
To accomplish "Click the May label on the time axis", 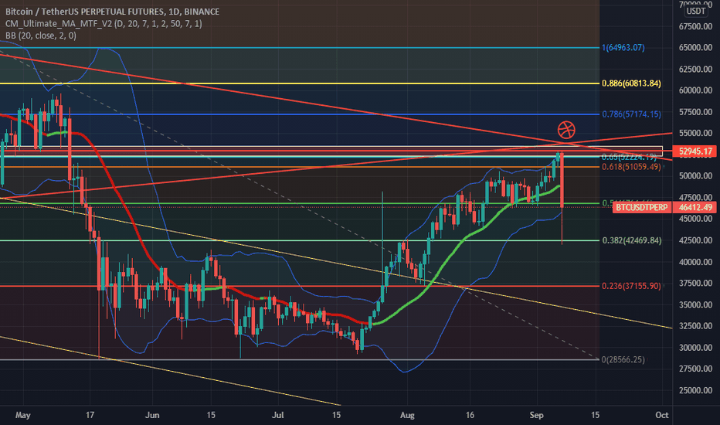I will 23,416.
